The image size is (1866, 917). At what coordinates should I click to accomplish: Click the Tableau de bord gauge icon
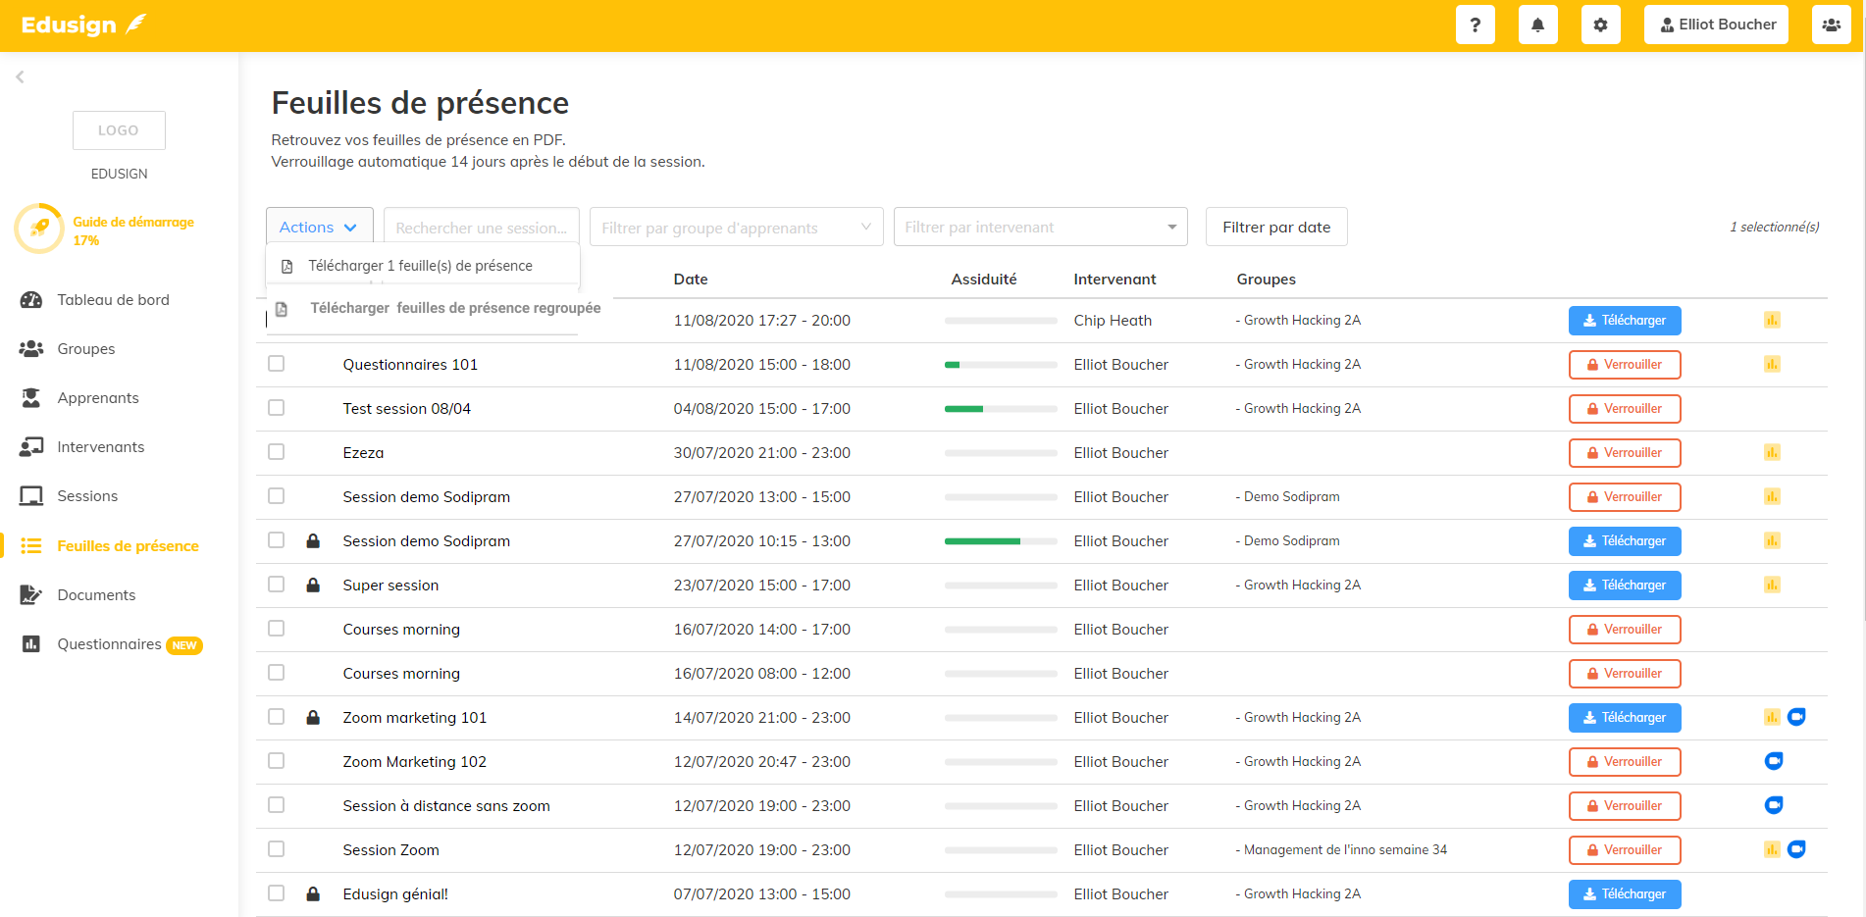click(31, 300)
